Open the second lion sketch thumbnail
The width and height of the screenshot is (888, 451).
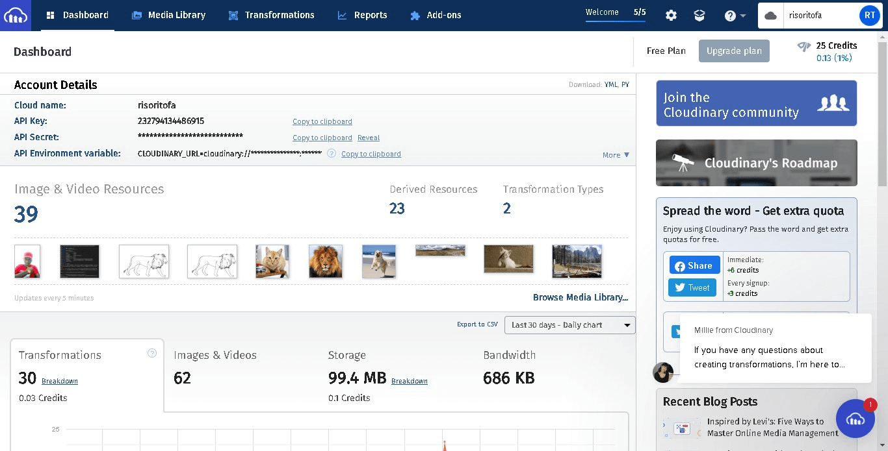pyautogui.click(x=212, y=262)
